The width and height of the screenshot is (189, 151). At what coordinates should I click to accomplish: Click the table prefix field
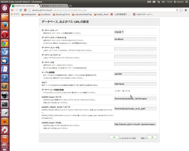[x=135, y=74]
